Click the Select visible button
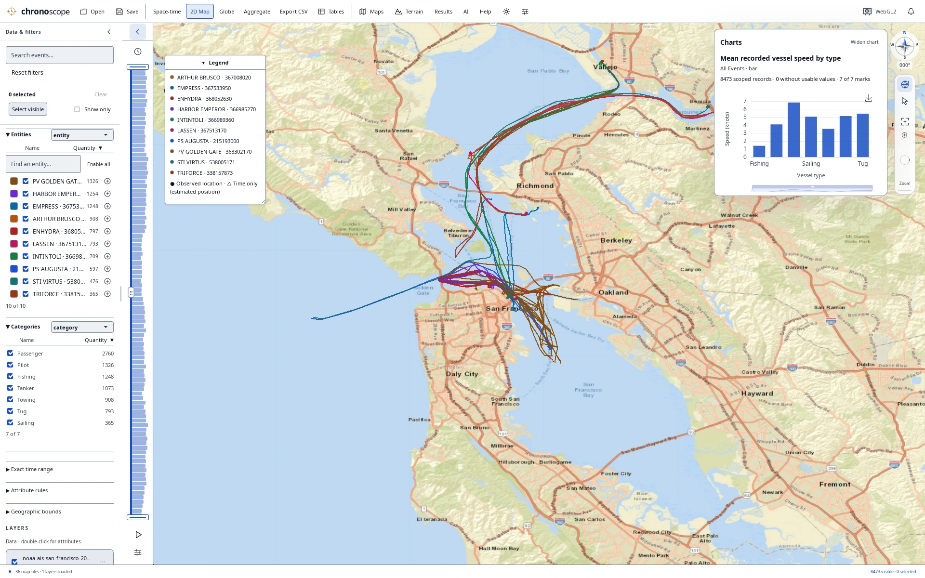The image size is (925, 578). (x=28, y=109)
